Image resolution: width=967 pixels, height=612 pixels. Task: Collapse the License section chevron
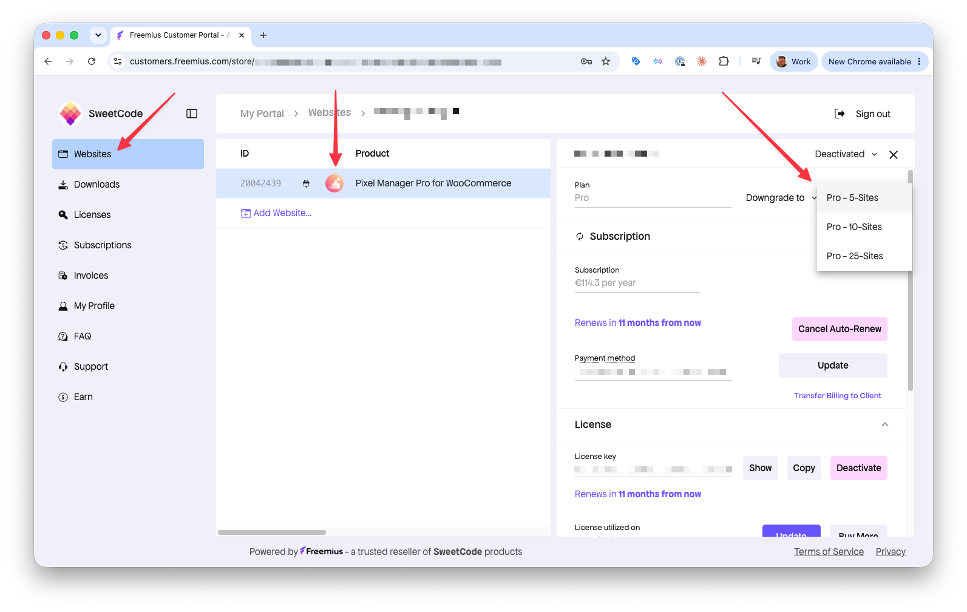pyautogui.click(x=885, y=424)
